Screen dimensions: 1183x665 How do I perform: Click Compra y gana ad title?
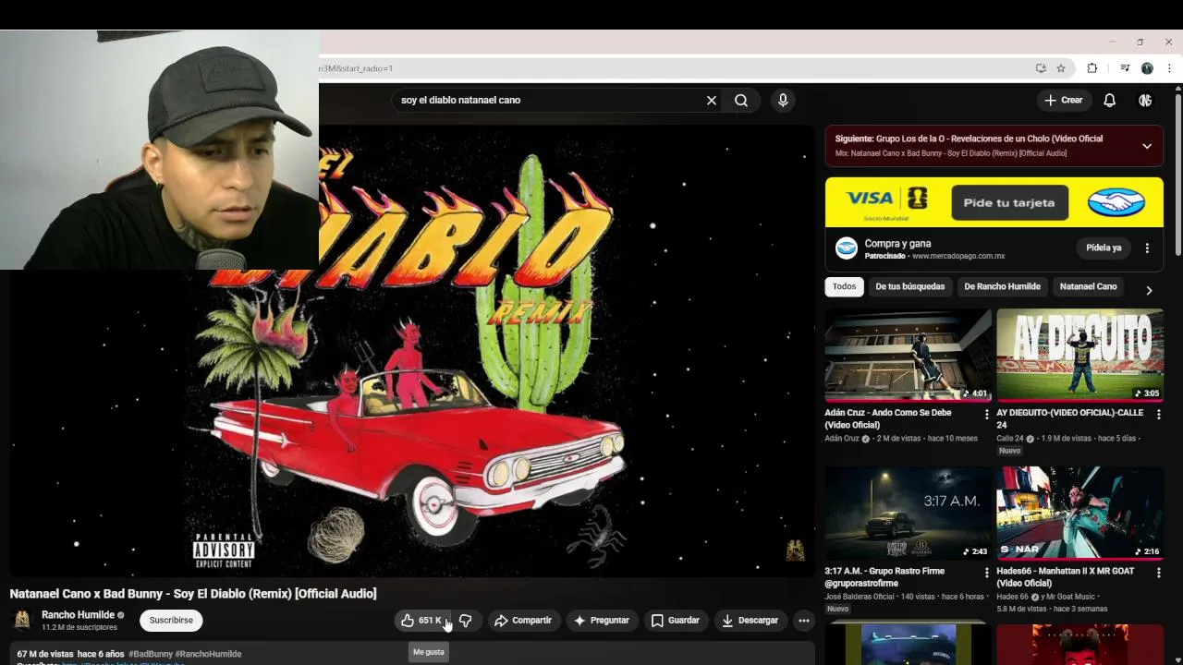[x=897, y=244]
